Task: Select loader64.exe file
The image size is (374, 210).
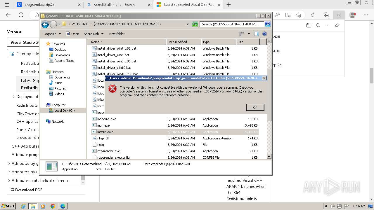Action: (107, 119)
